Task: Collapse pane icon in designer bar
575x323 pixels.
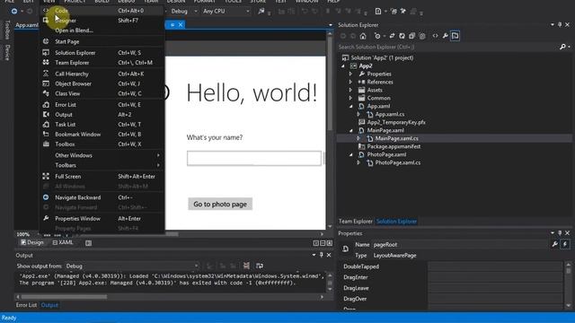Action: point(330,243)
